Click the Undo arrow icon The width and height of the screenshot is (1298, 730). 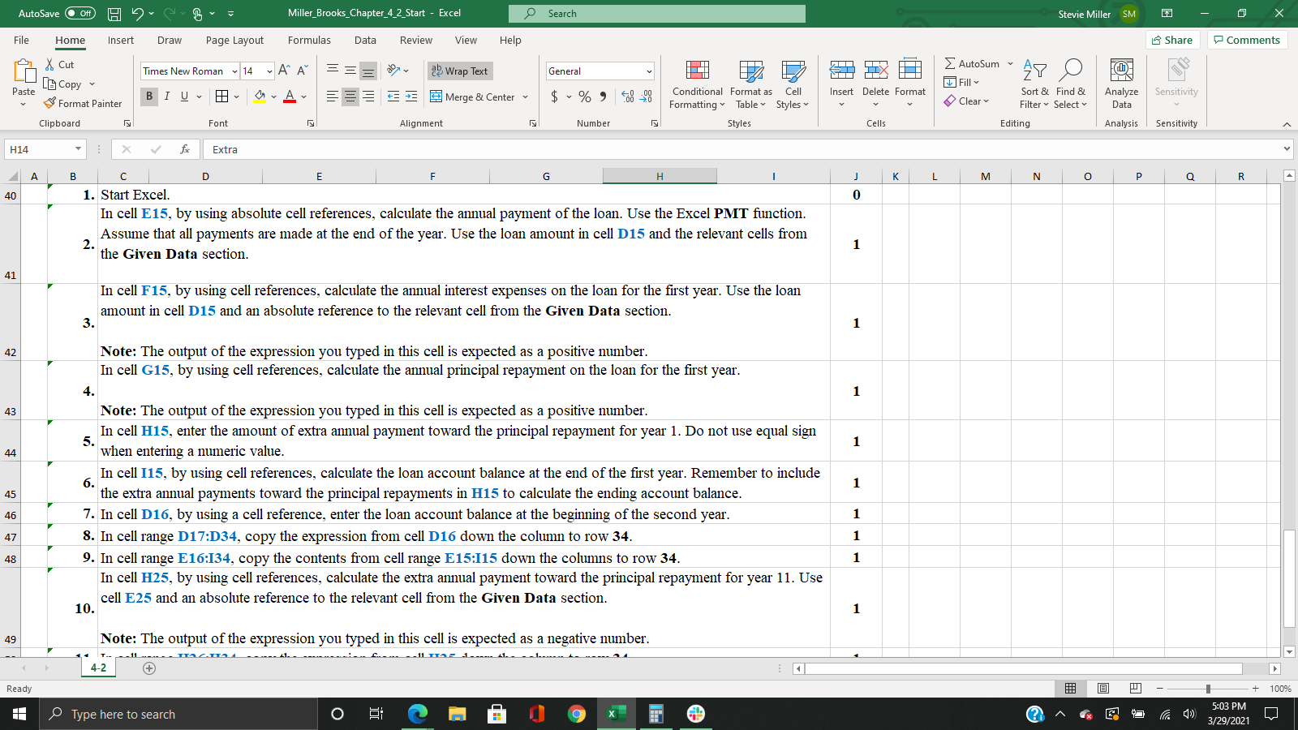(x=137, y=14)
